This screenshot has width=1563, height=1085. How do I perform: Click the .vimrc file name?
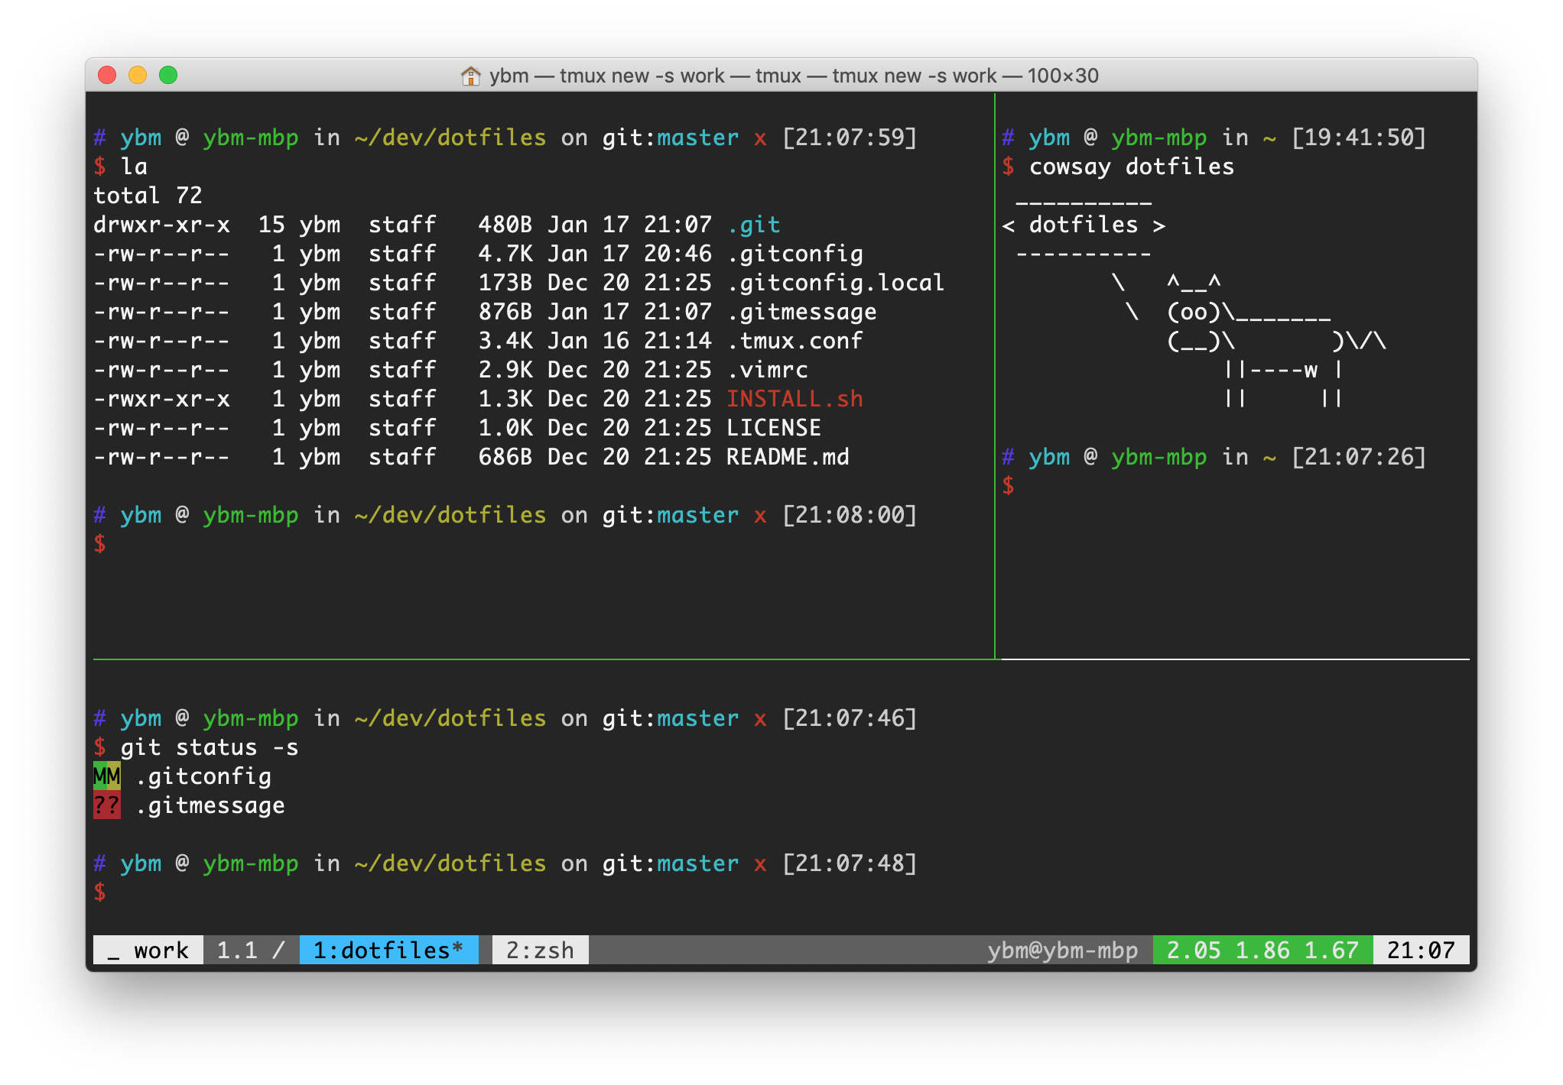(x=768, y=370)
